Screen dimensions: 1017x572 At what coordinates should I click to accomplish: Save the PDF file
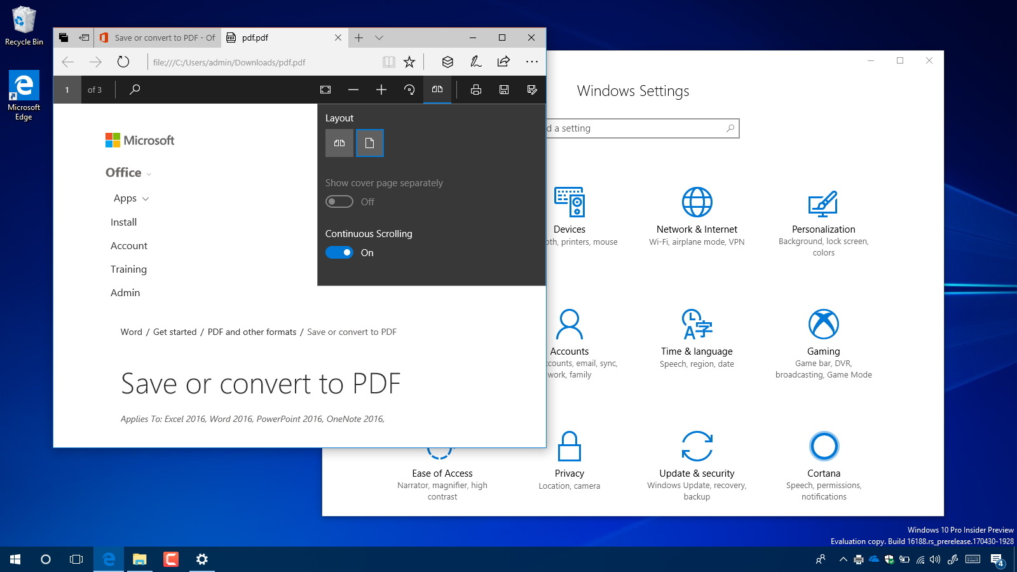coord(503,90)
